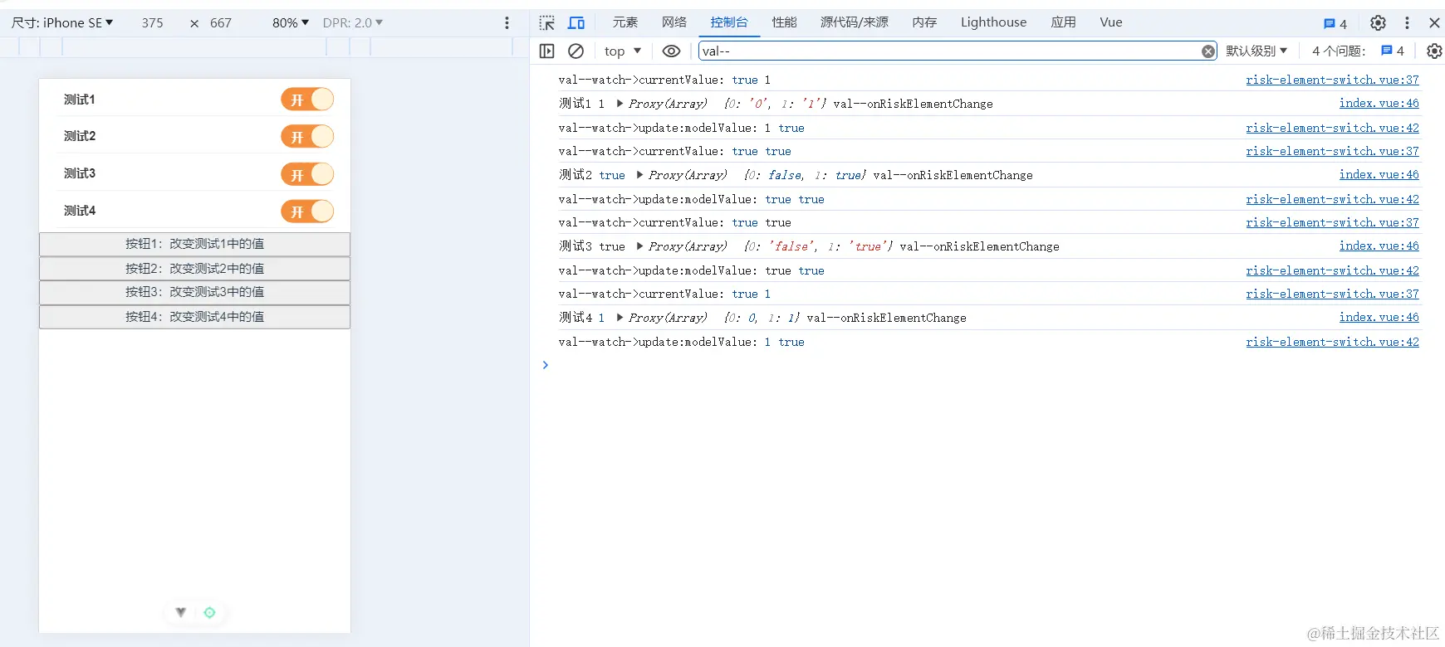Clear the console output

[x=576, y=51]
